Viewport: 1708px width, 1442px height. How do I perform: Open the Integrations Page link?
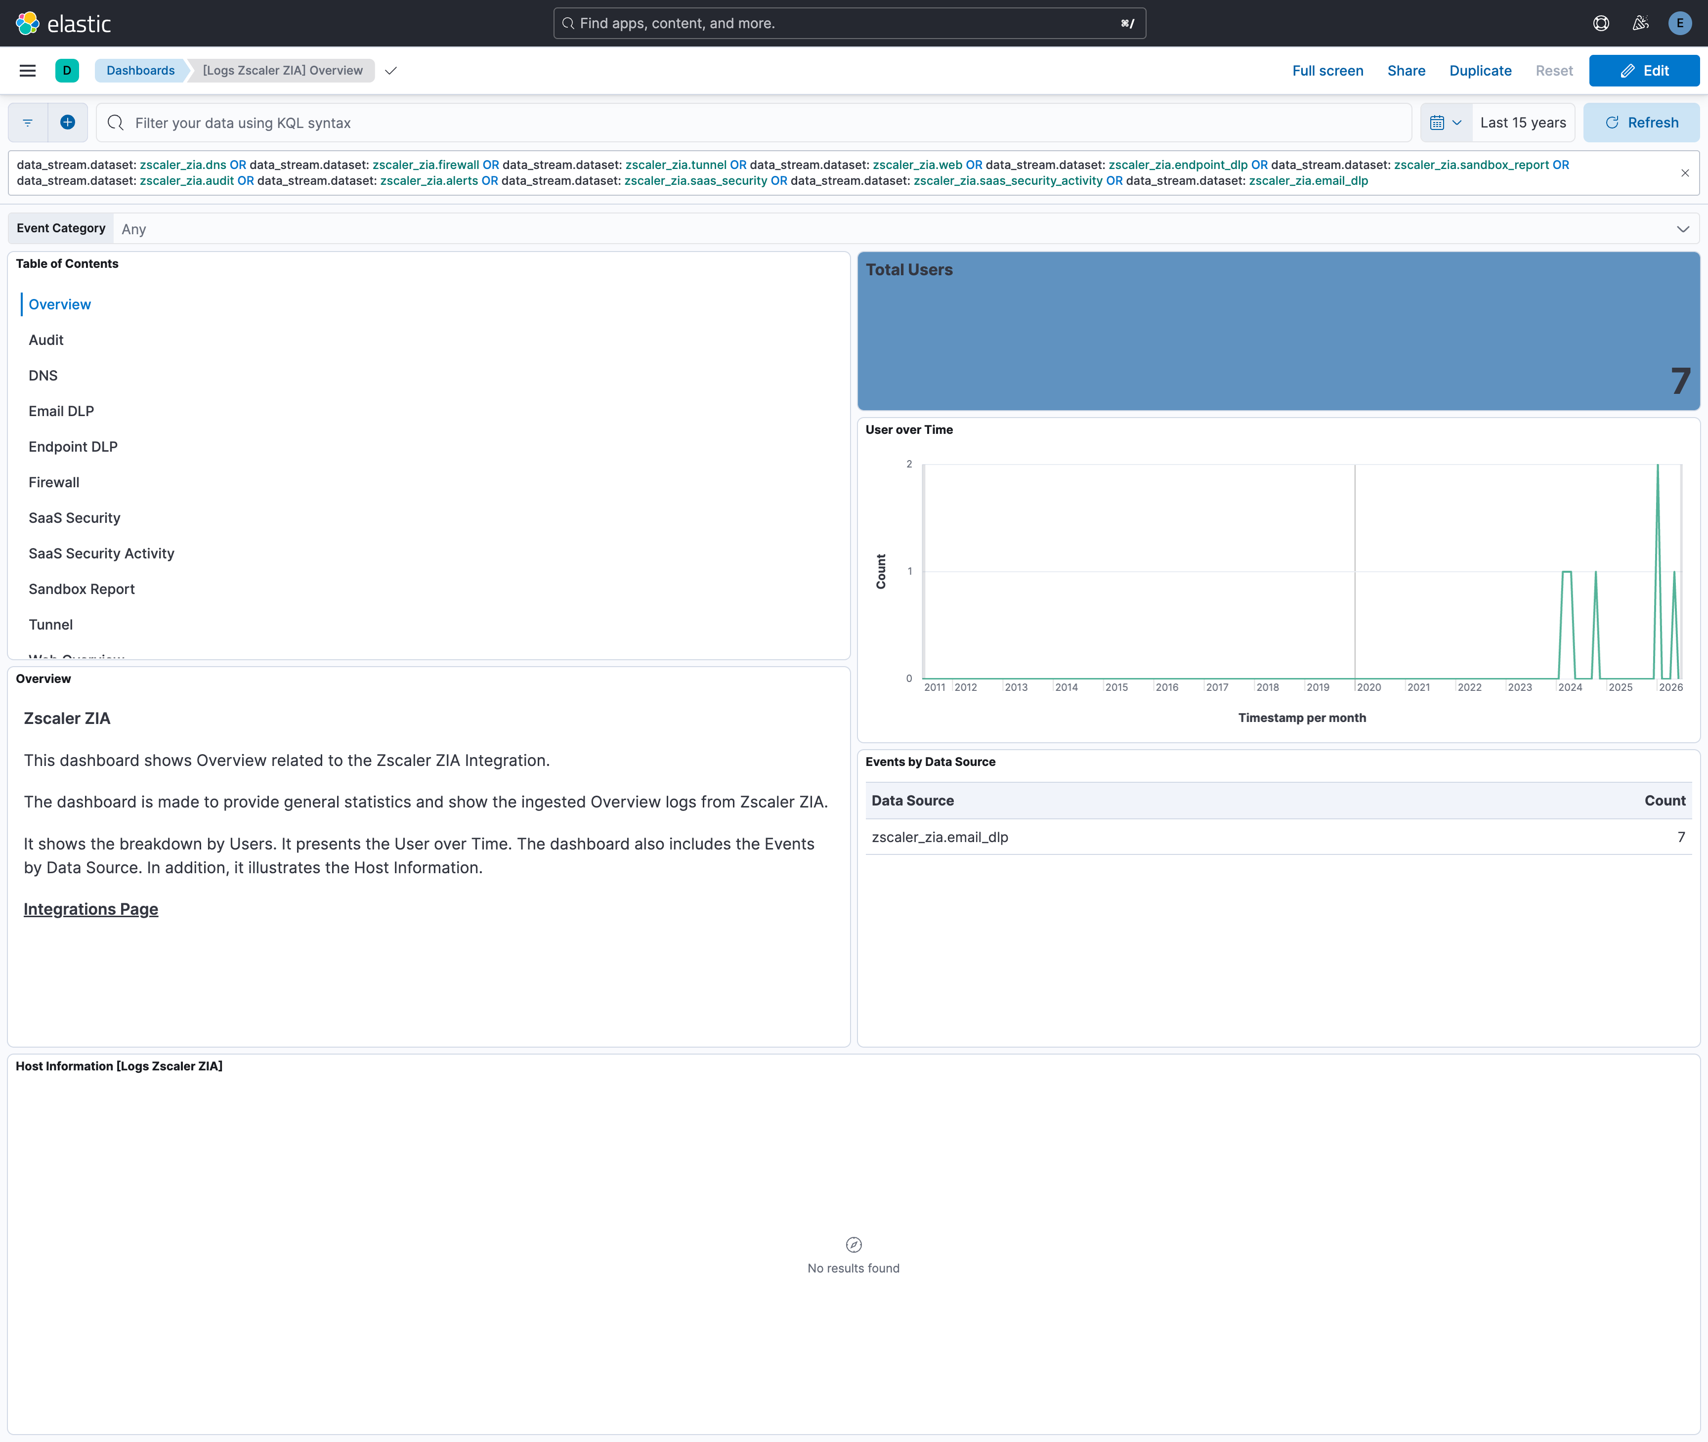(x=91, y=909)
